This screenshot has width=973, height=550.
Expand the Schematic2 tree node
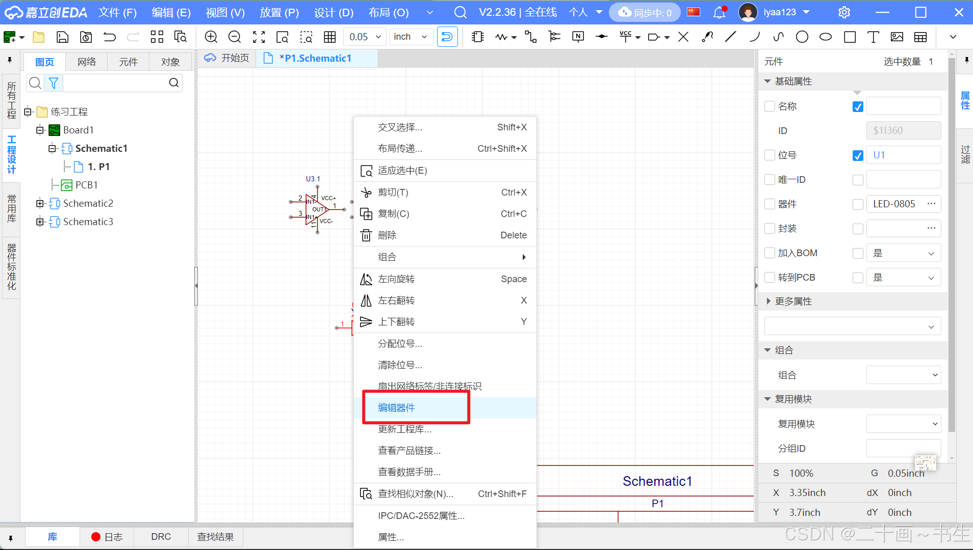40,204
